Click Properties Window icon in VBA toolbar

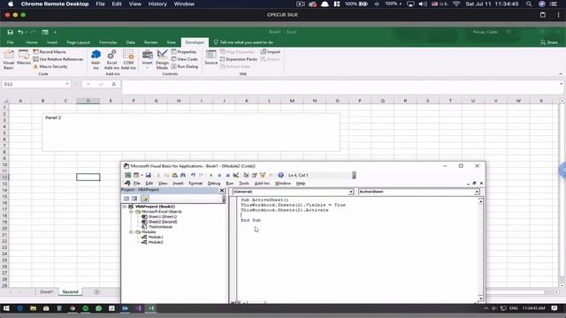click(254, 175)
